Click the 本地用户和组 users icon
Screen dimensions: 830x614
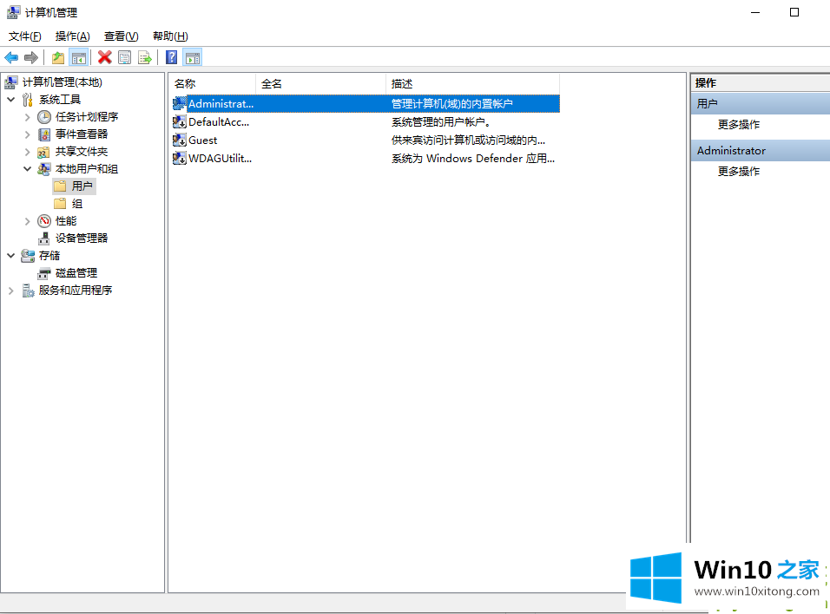tap(44, 169)
